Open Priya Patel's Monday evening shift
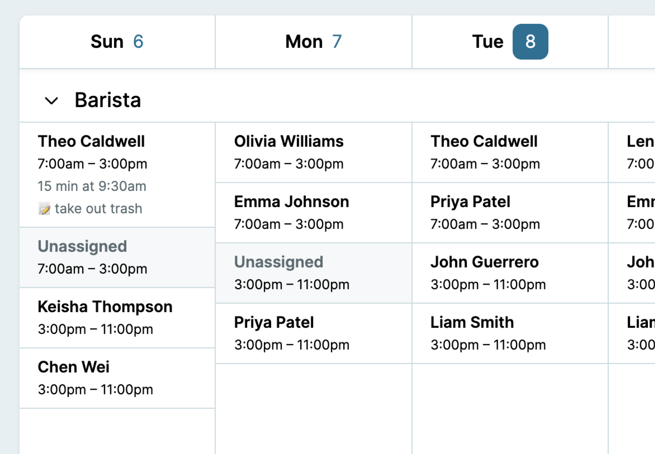 [314, 333]
